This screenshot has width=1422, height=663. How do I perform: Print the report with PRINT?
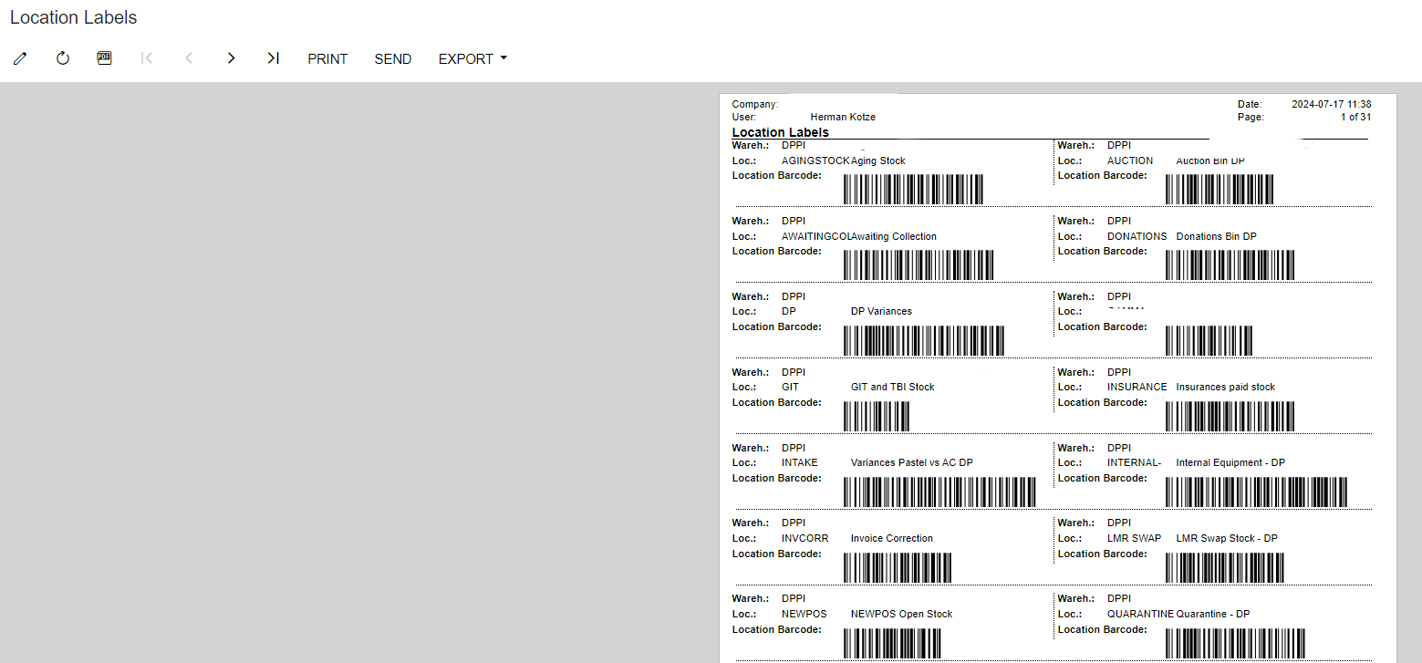point(327,58)
